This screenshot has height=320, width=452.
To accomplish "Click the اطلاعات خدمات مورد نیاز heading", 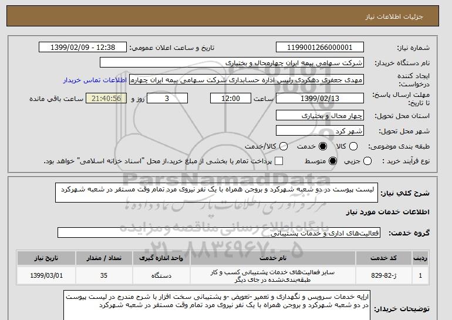I will (x=387, y=212).
